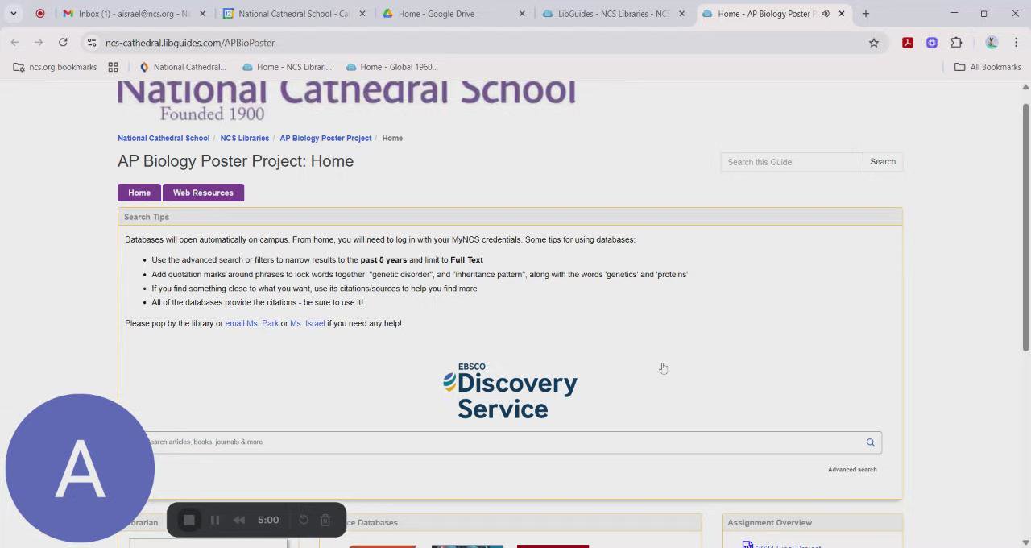Image resolution: width=1031 pixels, height=548 pixels.
Task: Click the page vertical scrollbar thumb
Action: tap(1025, 226)
